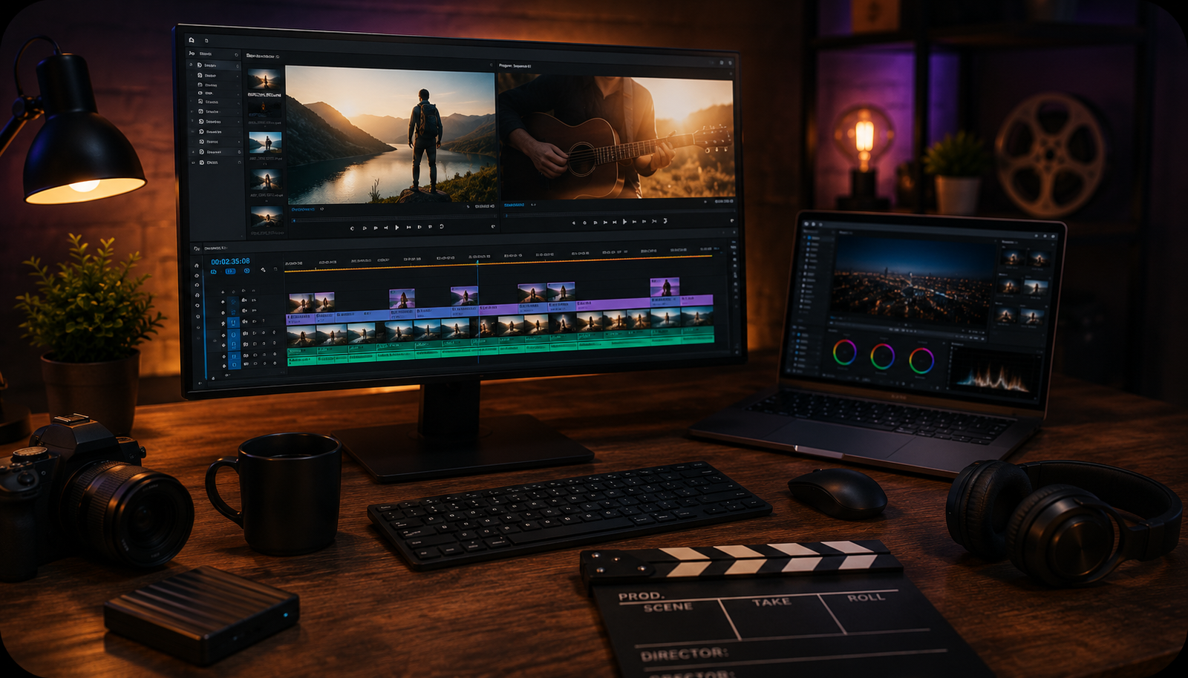Click rightmost top-right toolbar icon on laptop app

1054,237
